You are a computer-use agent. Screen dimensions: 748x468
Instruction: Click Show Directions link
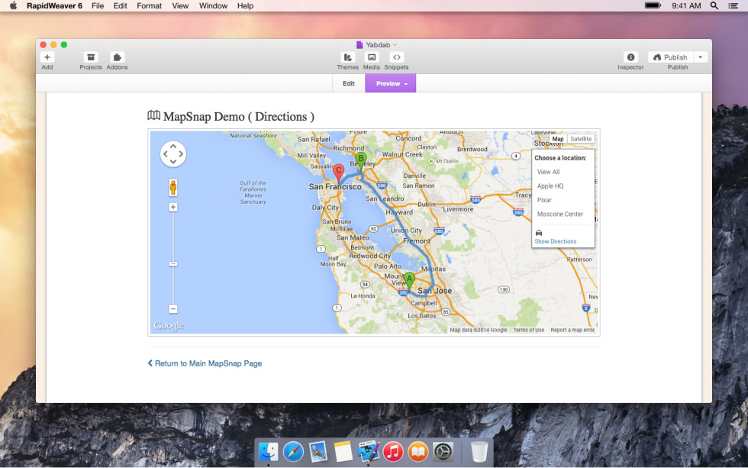point(556,241)
